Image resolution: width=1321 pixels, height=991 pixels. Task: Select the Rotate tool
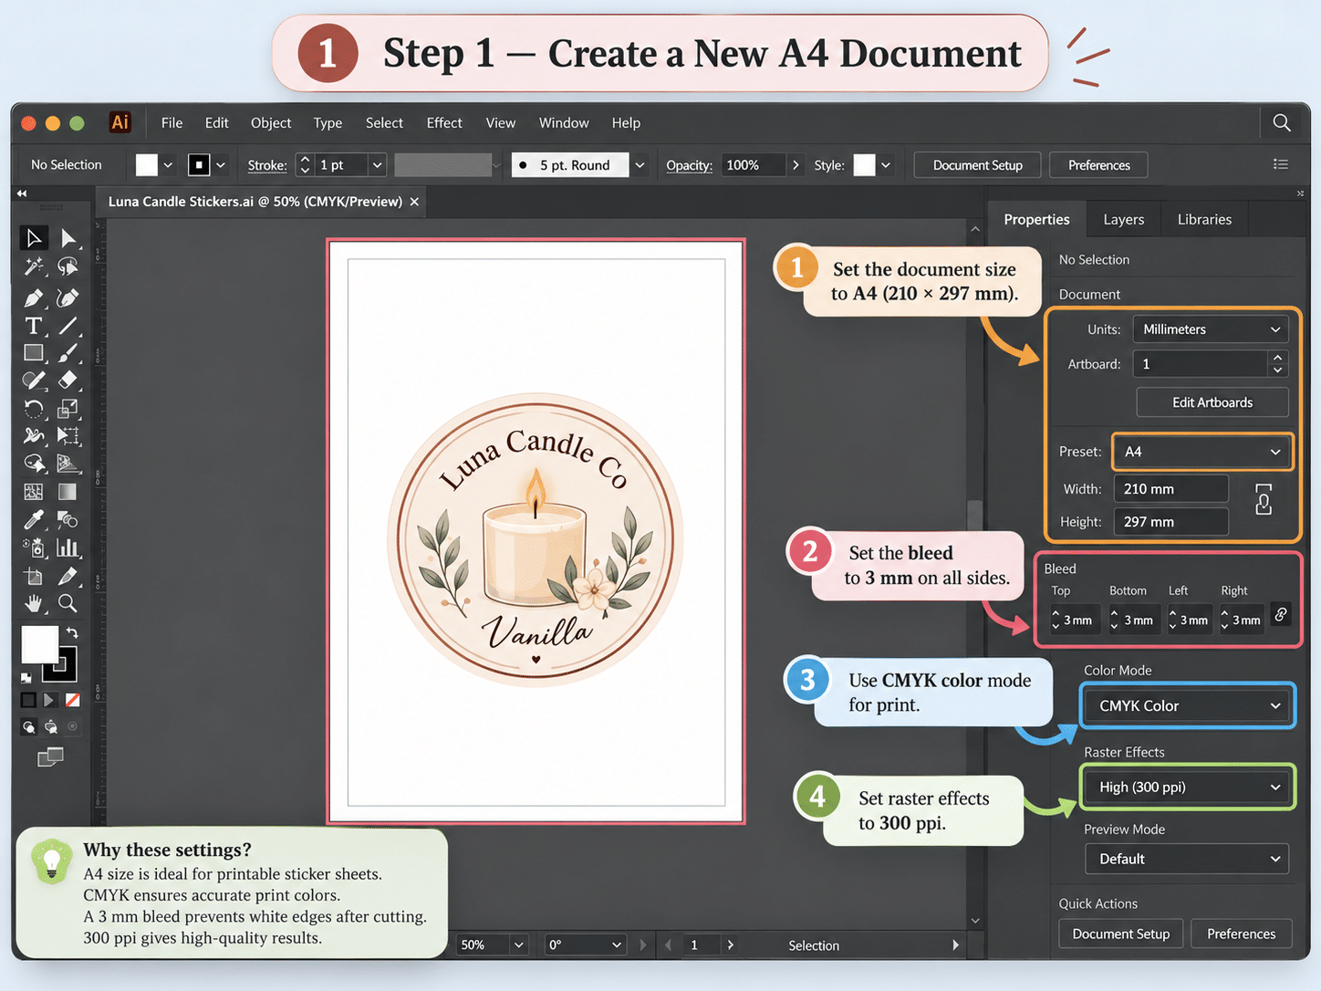pos(34,408)
